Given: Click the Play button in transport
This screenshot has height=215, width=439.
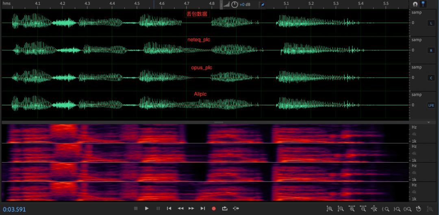Looking at the screenshot, I should (x=147, y=208).
